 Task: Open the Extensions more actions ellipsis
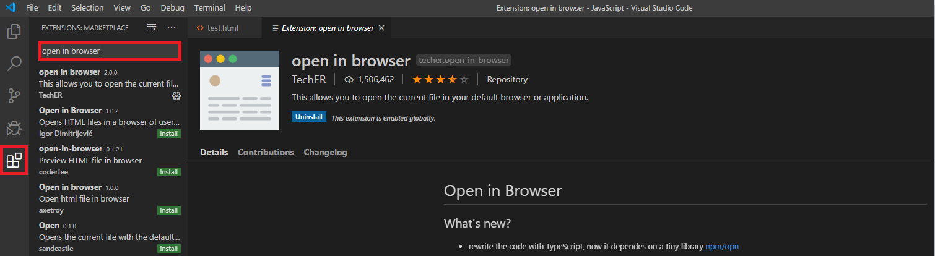[172, 28]
